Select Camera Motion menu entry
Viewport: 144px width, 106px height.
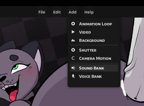coord(94,58)
